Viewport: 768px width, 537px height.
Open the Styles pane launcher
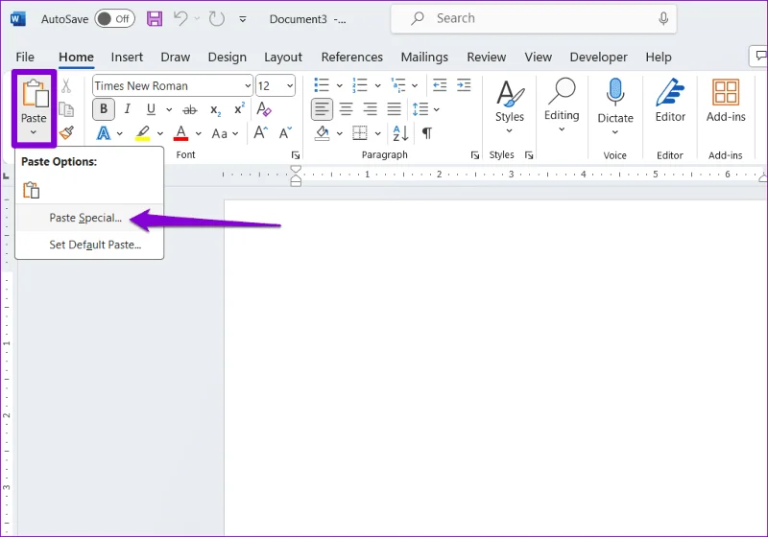tap(529, 155)
